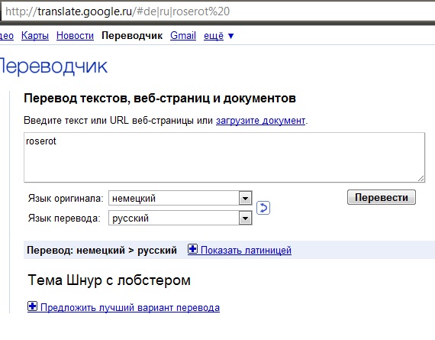Expand the ещё menu
The height and width of the screenshot is (340, 435).
214,36
